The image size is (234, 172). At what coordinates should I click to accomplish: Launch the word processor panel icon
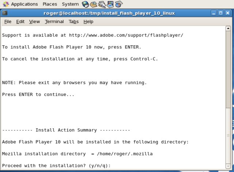tap(102, 4)
